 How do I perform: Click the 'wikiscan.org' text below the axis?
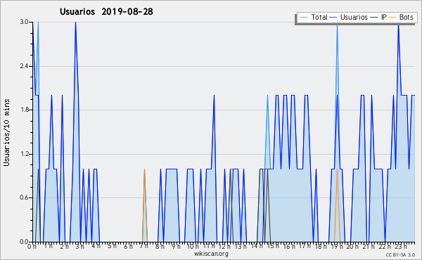[x=211, y=254]
